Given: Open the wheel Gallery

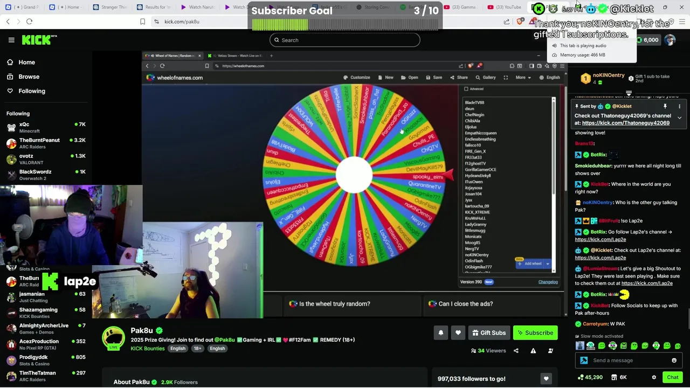Looking at the screenshot, I should [486, 78].
